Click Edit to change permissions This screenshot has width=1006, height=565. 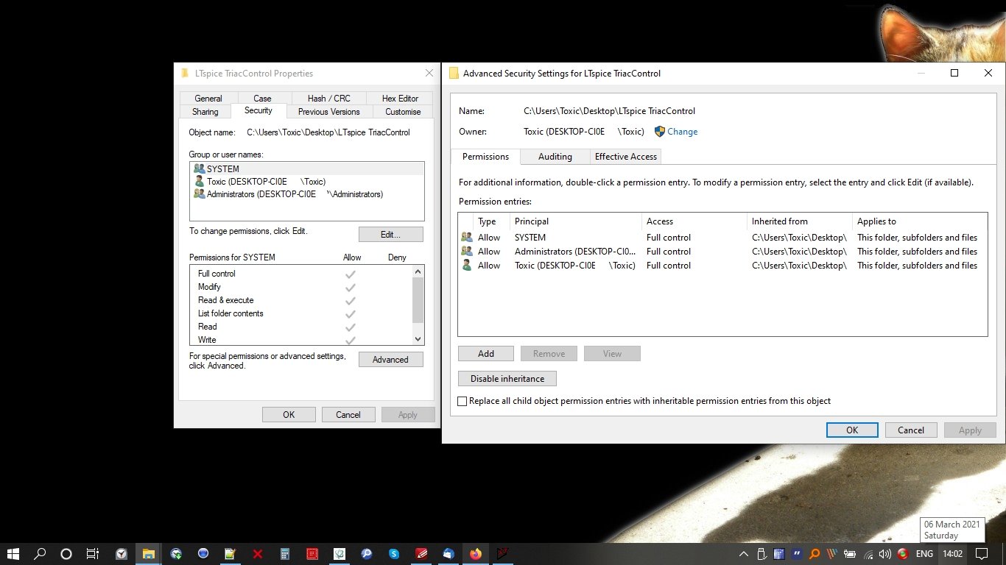tap(391, 235)
